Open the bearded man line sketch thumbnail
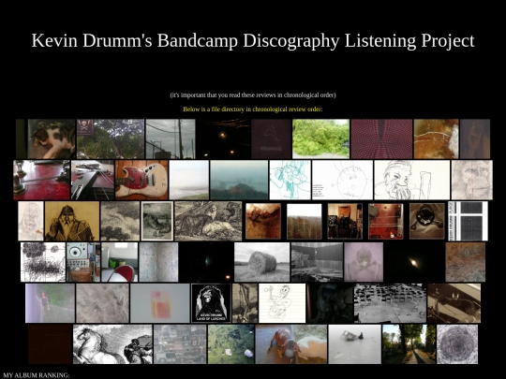The width and height of the screenshot is (506, 379). coord(411,180)
